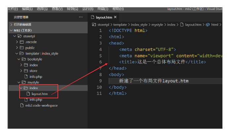This screenshot has width=234, height=130.
Task: Click the template\index_style folder icon
Action: click(x=21, y=53)
